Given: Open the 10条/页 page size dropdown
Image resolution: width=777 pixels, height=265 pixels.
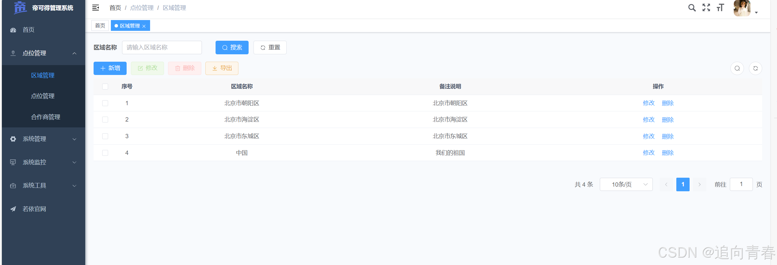Looking at the screenshot, I should 626,184.
